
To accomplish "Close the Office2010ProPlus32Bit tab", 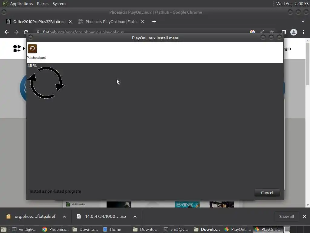I will tap(70, 22).
